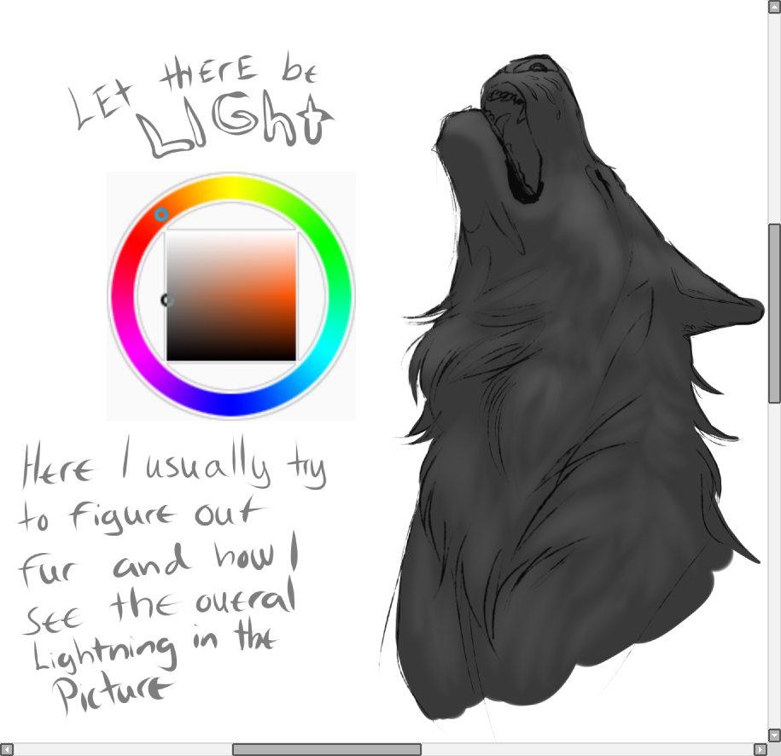Click the small gray marker on the color square
Screen dimensions: 781x756
[x=167, y=299]
